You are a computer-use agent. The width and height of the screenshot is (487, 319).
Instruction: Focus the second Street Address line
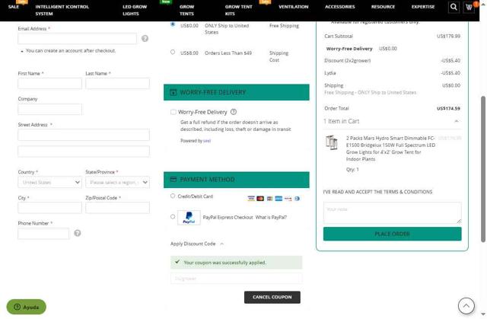pos(84,152)
